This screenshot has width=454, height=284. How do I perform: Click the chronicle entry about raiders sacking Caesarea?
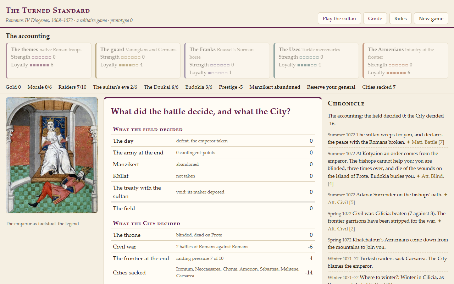tap(388, 262)
